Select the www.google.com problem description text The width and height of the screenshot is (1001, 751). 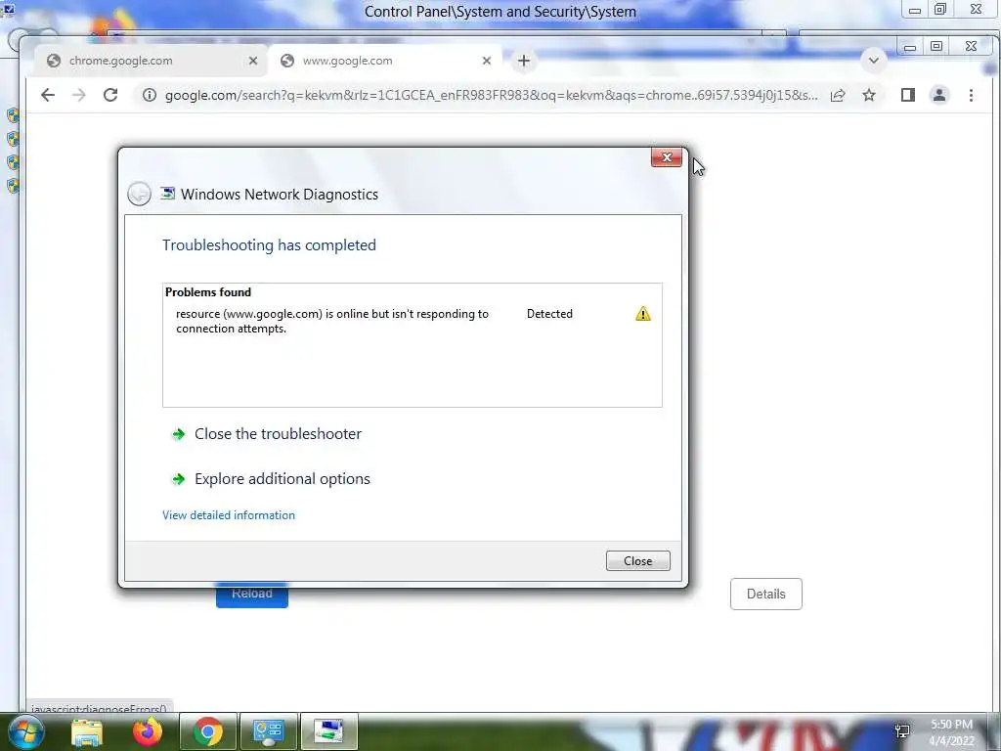point(332,321)
